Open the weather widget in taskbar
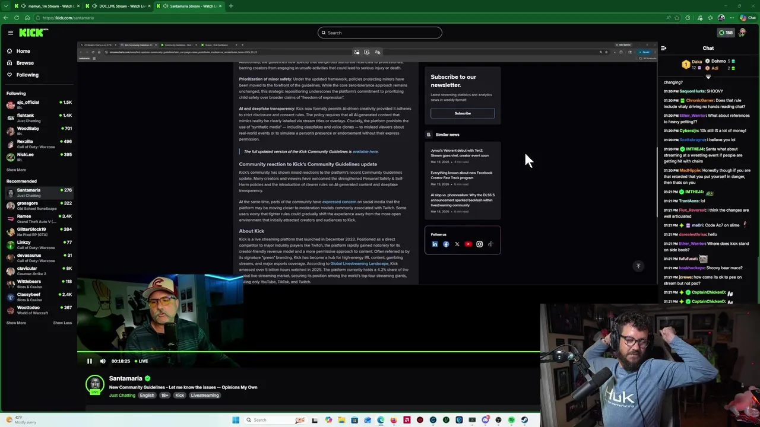The height and width of the screenshot is (427, 760). click(21, 420)
